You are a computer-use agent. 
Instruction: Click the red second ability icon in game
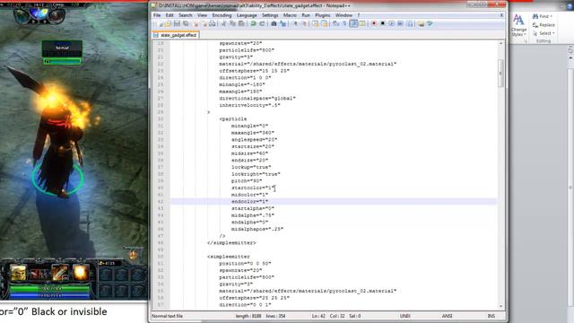click(x=39, y=273)
